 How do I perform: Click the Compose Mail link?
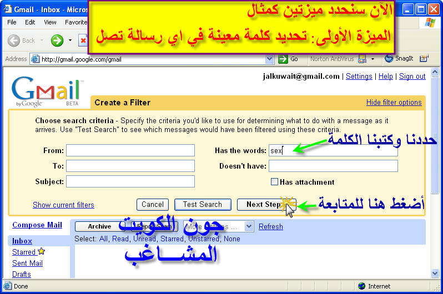pos(37,225)
